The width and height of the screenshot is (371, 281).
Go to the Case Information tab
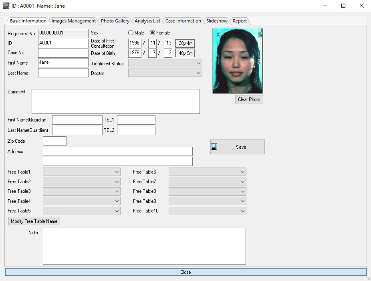click(x=183, y=21)
